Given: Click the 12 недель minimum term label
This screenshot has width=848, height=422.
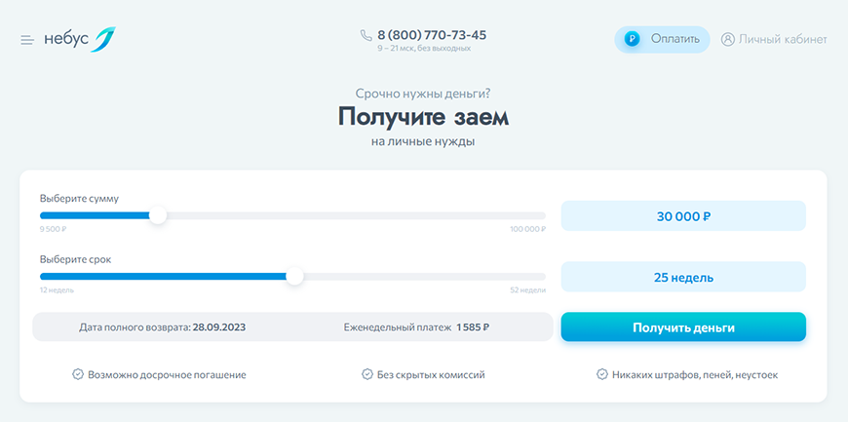Looking at the screenshot, I should (x=57, y=290).
